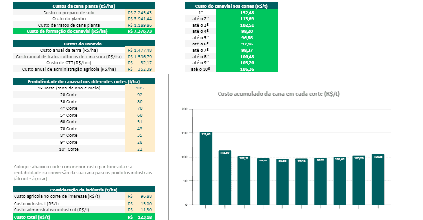423x220 pixels.
Task: Click the 'até o 8º' table value 100,48
Action: coord(247,56)
